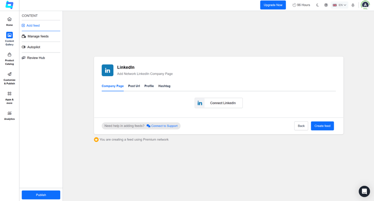Open the user profile avatar
Screen dimensions: 374x201
click(x=365, y=5)
